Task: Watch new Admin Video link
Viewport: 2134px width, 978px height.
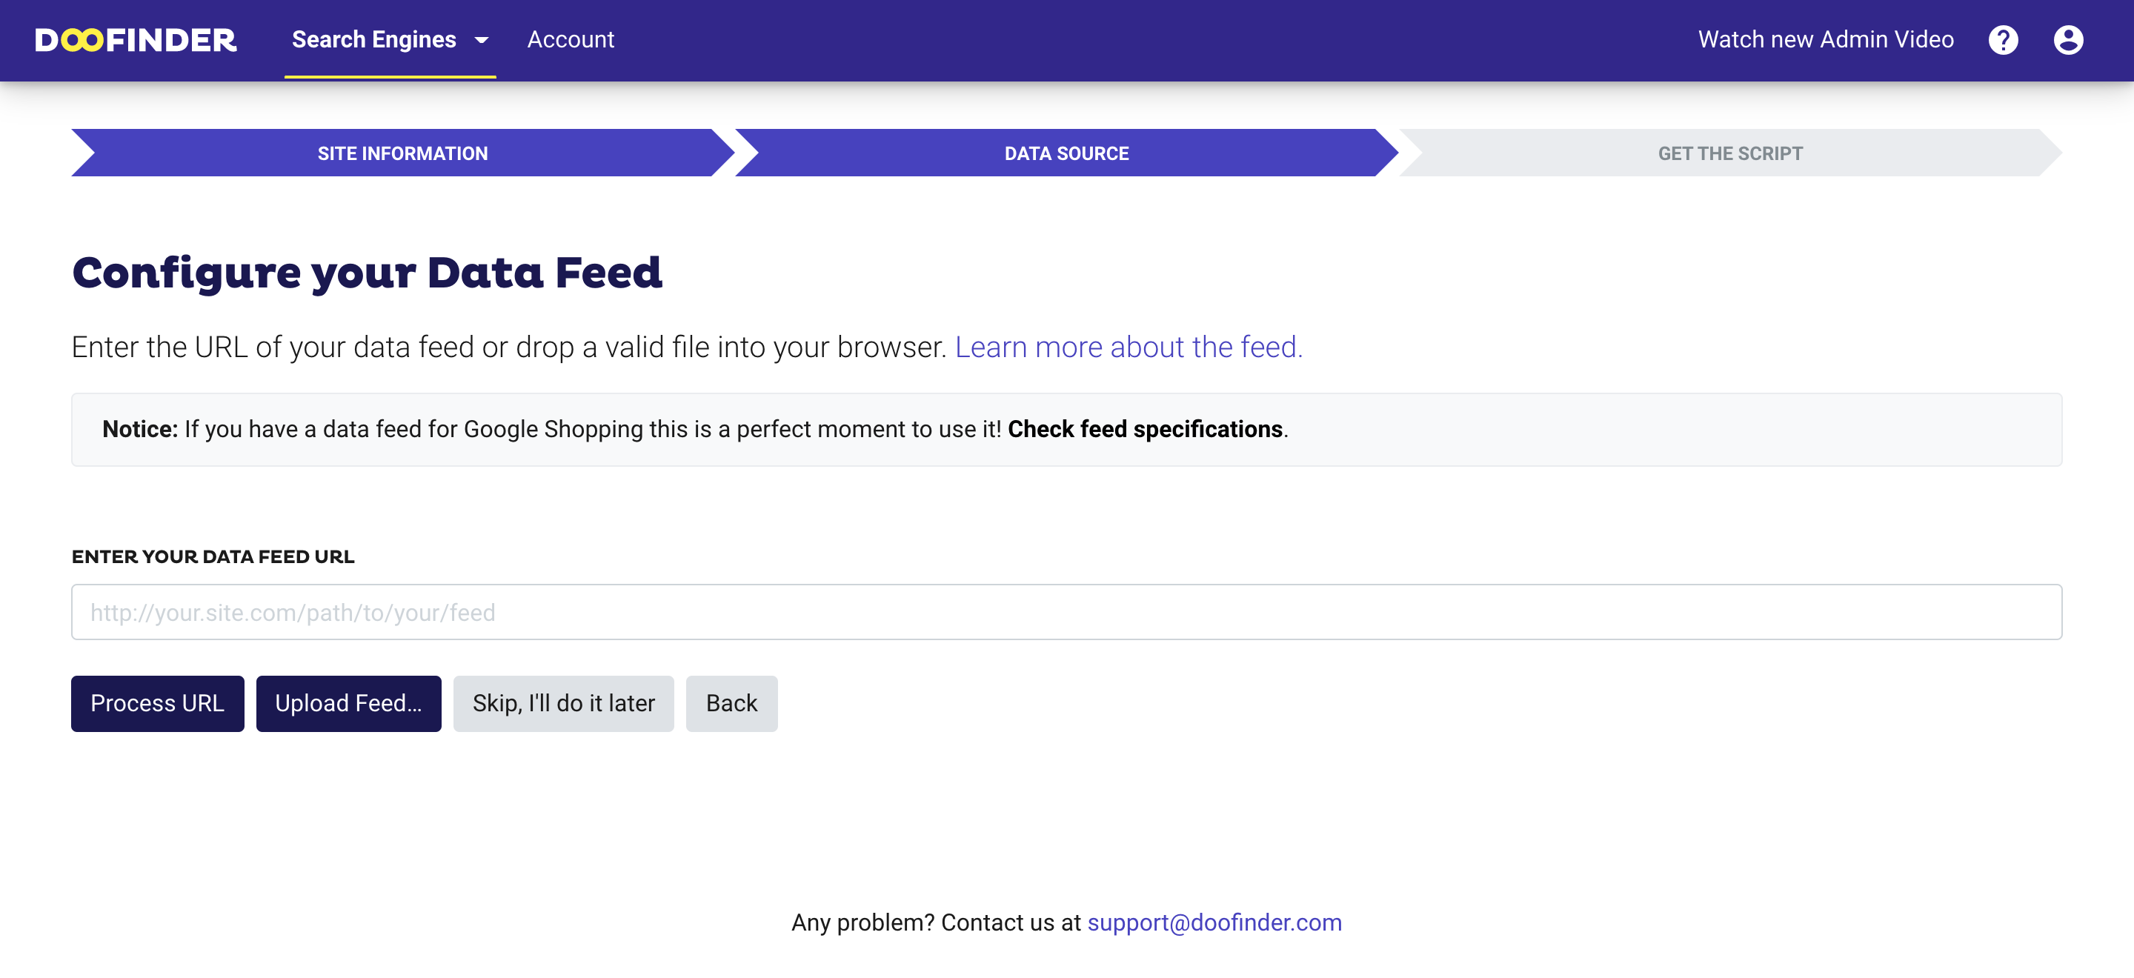Action: (x=1826, y=40)
